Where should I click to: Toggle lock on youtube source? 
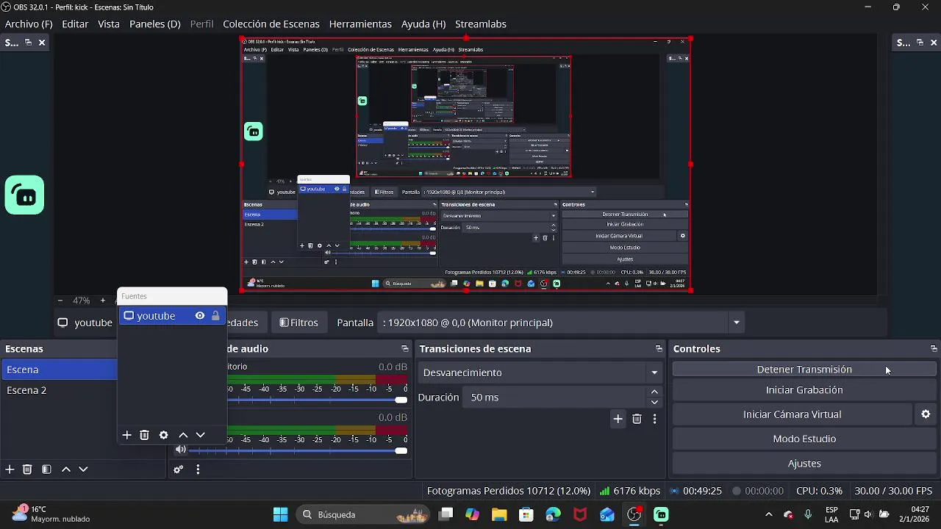215,316
